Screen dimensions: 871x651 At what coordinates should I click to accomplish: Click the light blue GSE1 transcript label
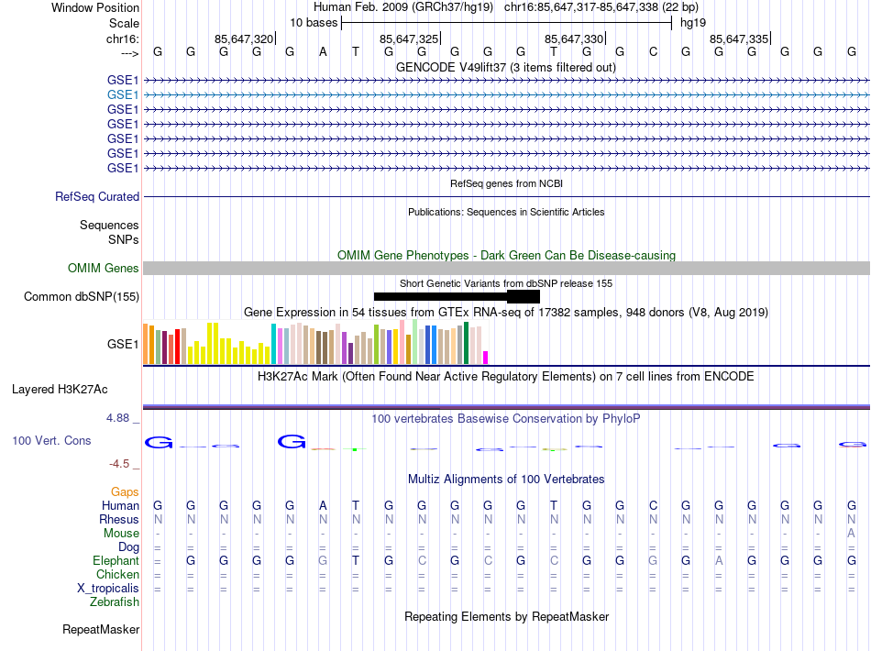click(123, 94)
